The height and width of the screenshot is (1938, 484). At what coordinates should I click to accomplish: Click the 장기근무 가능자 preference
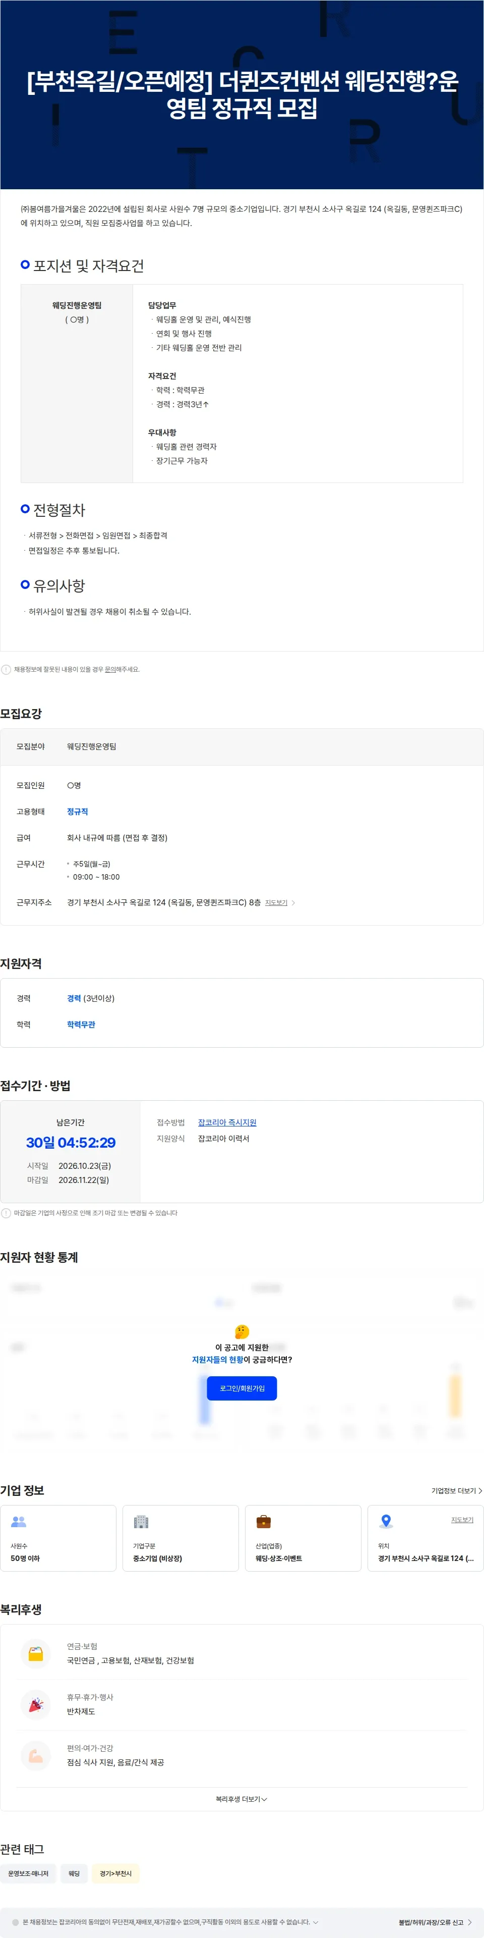click(x=182, y=460)
